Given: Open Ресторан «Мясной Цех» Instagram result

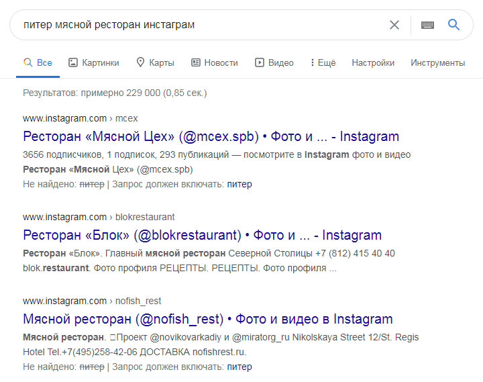Looking at the screenshot, I should click(211, 136).
